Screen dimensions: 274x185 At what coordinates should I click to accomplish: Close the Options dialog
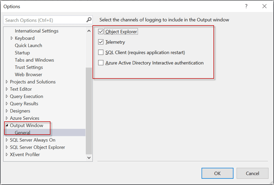point(264,6)
